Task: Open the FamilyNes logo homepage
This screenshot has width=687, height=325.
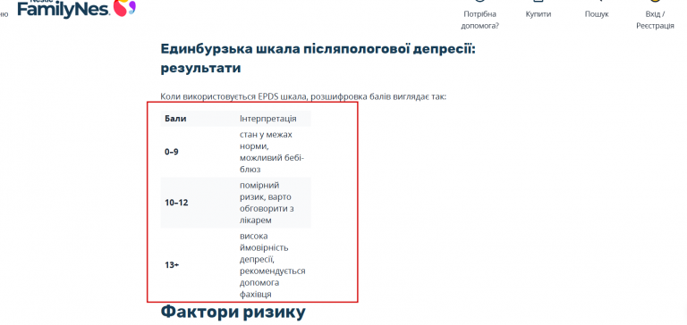Action: pyautogui.click(x=77, y=9)
